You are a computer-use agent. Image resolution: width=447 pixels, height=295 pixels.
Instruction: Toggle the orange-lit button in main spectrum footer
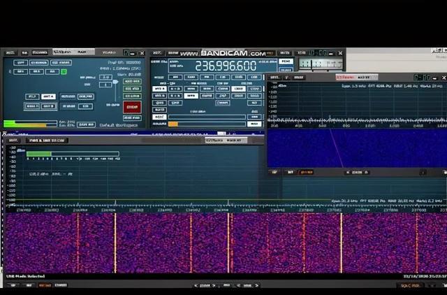45,285
